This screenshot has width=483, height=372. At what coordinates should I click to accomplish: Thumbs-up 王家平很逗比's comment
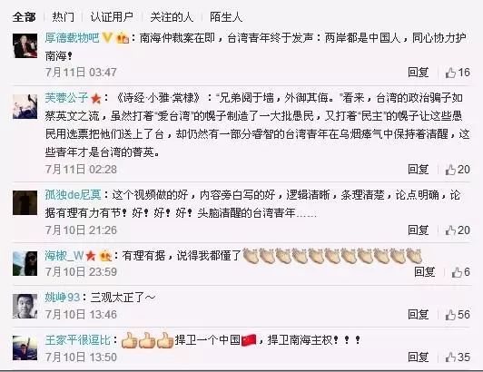click(x=450, y=357)
